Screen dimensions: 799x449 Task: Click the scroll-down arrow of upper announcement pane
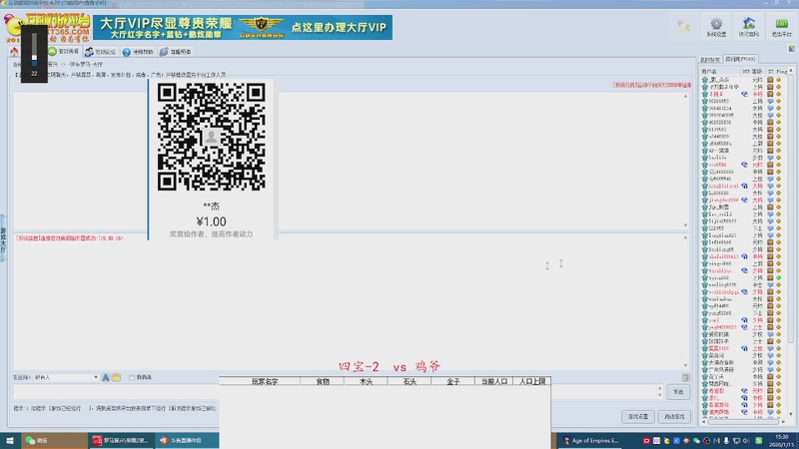click(685, 225)
